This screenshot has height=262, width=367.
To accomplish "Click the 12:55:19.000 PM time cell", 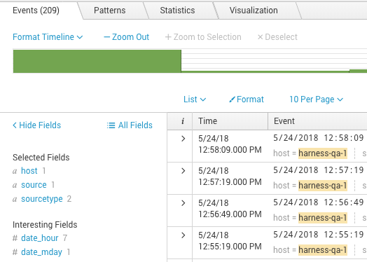I will [x=230, y=241].
